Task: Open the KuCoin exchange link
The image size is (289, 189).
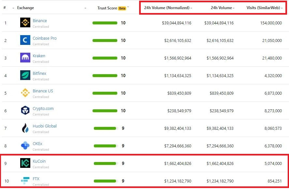Action: [x=39, y=161]
